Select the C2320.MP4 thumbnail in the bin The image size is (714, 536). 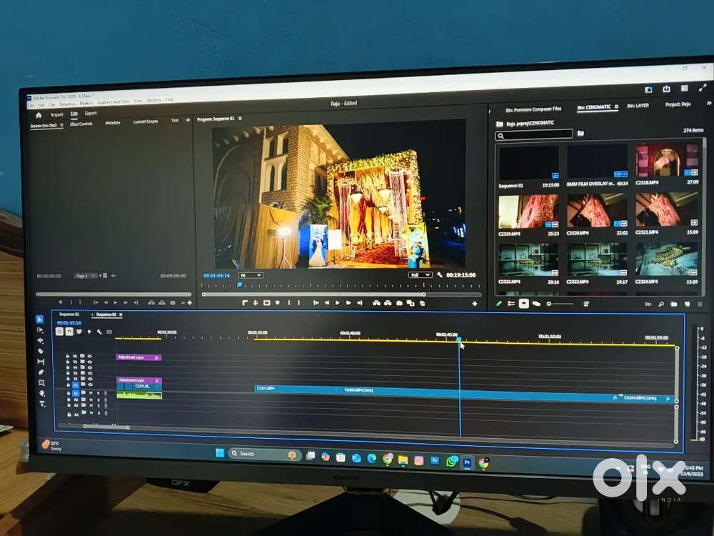598,211
